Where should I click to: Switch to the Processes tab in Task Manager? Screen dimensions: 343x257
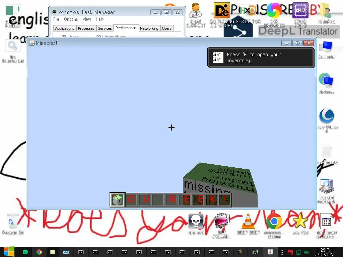point(86,28)
